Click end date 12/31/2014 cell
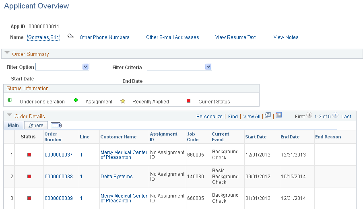The height and width of the screenshot is (210, 363). pyautogui.click(x=293, y=198)
